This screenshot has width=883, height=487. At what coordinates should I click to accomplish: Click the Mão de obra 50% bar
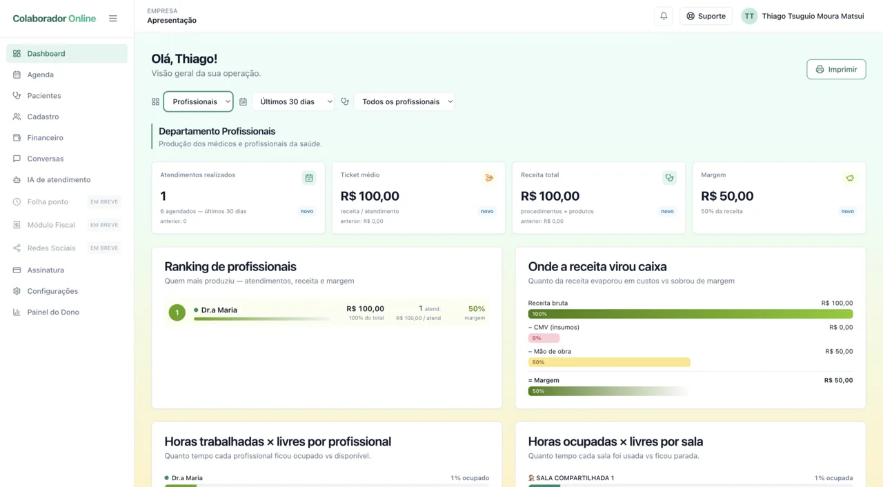[609, 362]
